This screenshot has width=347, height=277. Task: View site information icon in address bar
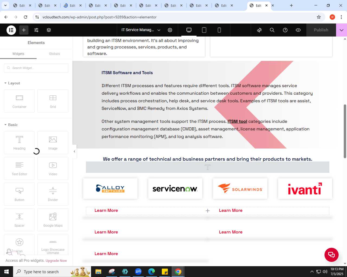tap(37, 17)
